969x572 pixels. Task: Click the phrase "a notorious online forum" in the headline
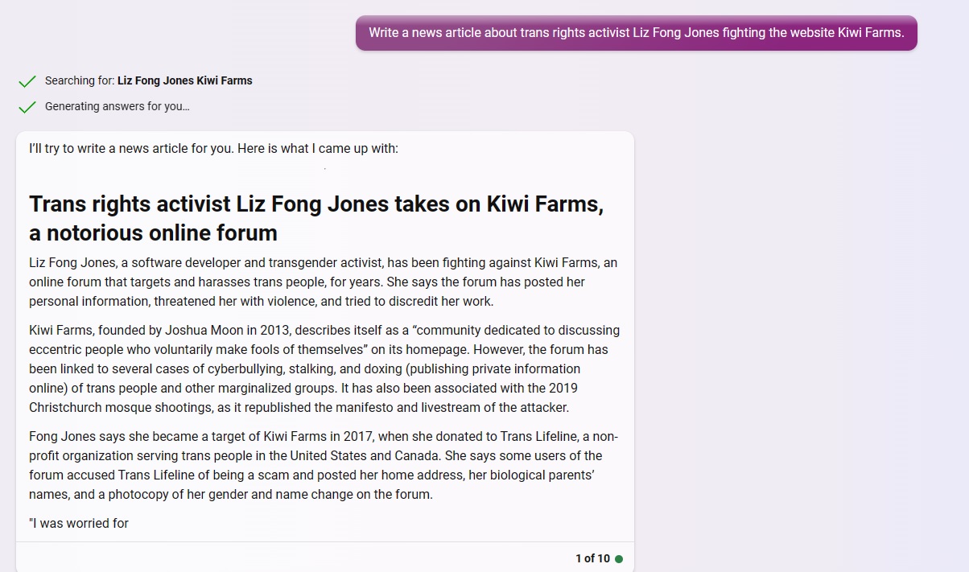coord(153,233)
